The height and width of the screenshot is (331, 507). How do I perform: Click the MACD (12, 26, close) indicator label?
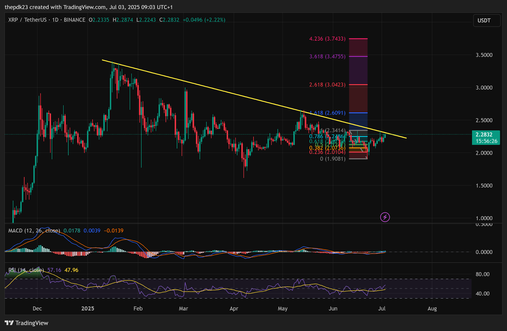coord(34,231)
